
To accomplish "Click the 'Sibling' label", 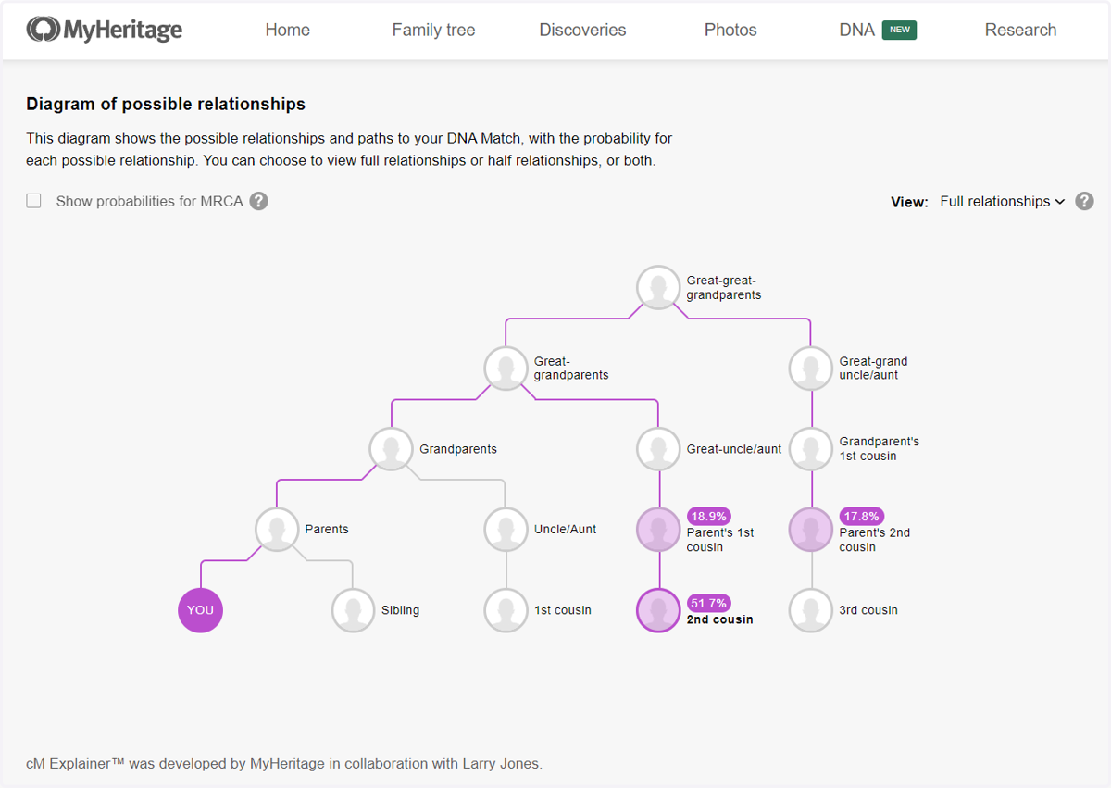I will [x=400, y=610].
